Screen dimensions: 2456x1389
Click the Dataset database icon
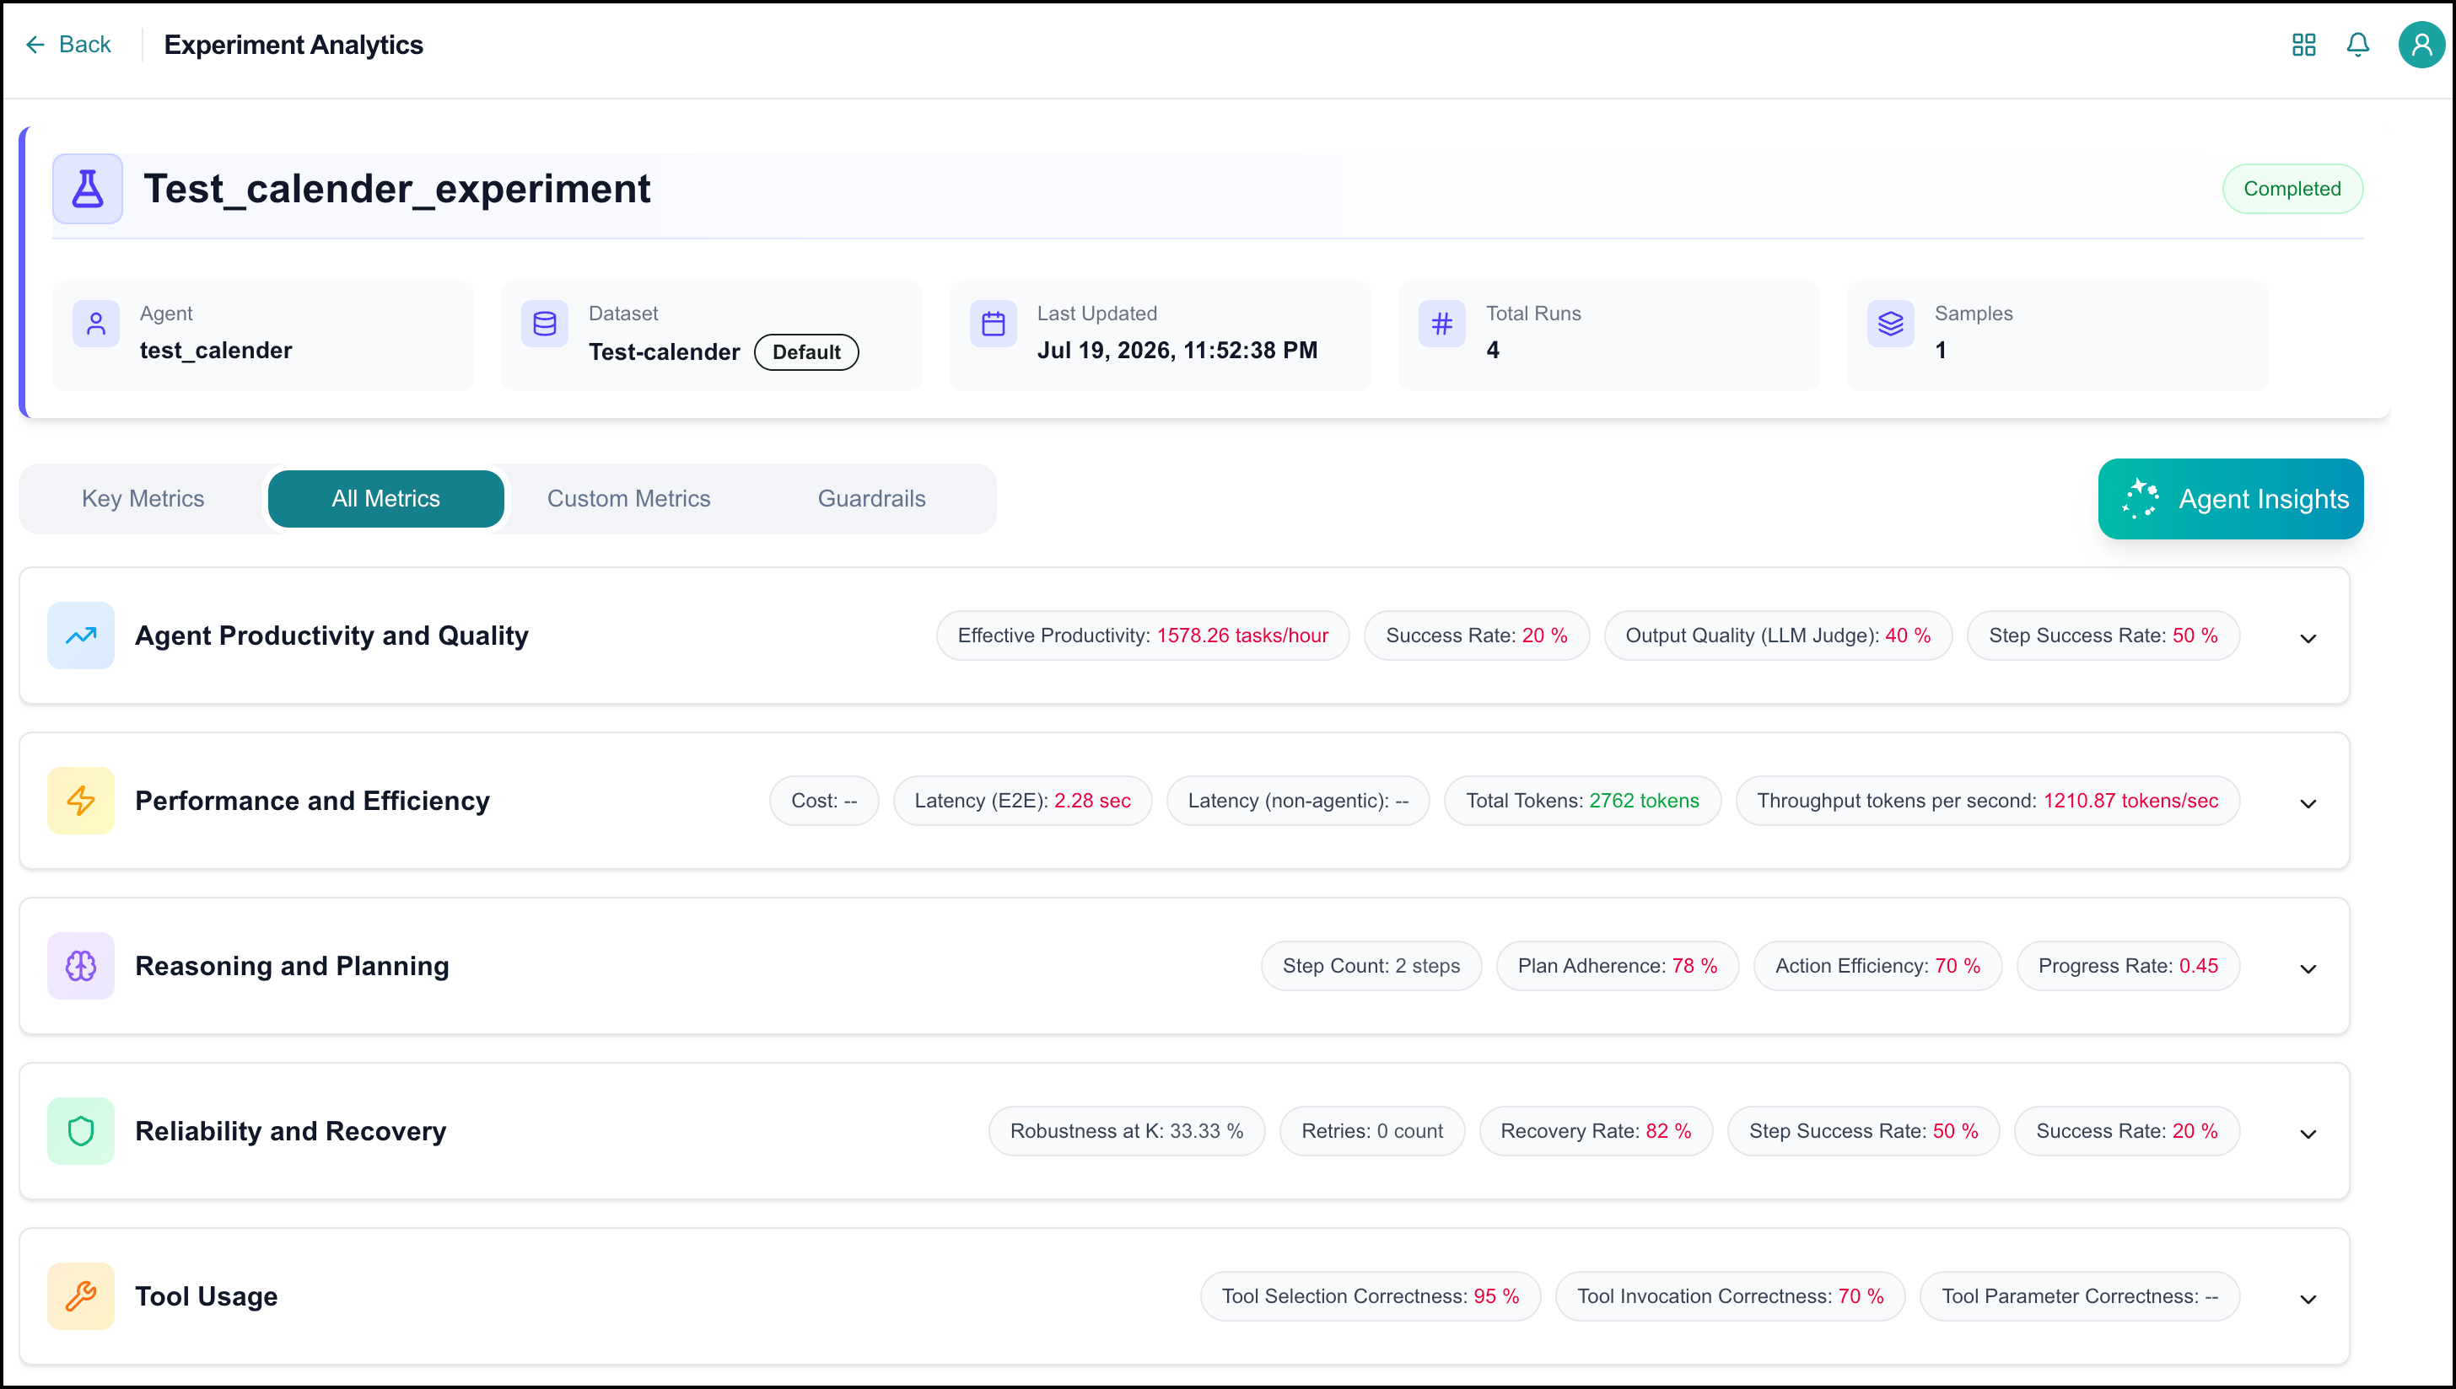click(545, 324)
